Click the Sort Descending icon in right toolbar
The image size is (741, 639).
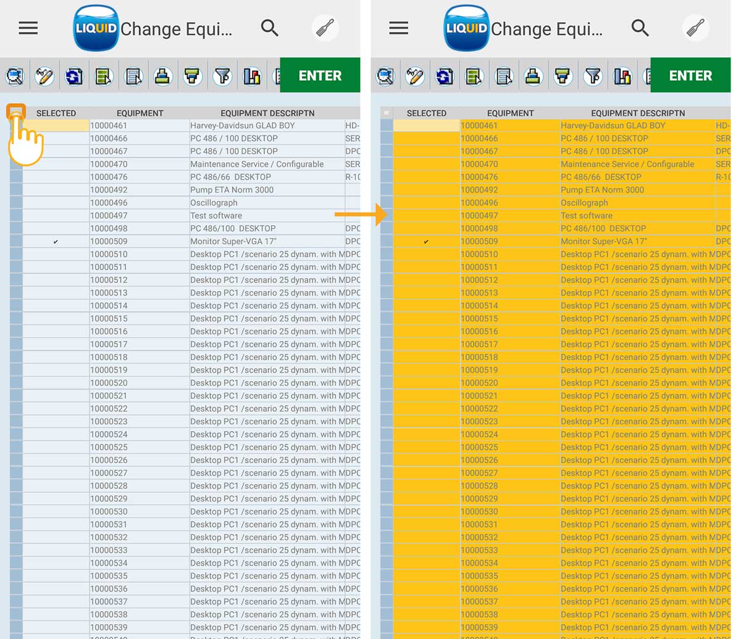pyautogui.click(x=563, y=76)
